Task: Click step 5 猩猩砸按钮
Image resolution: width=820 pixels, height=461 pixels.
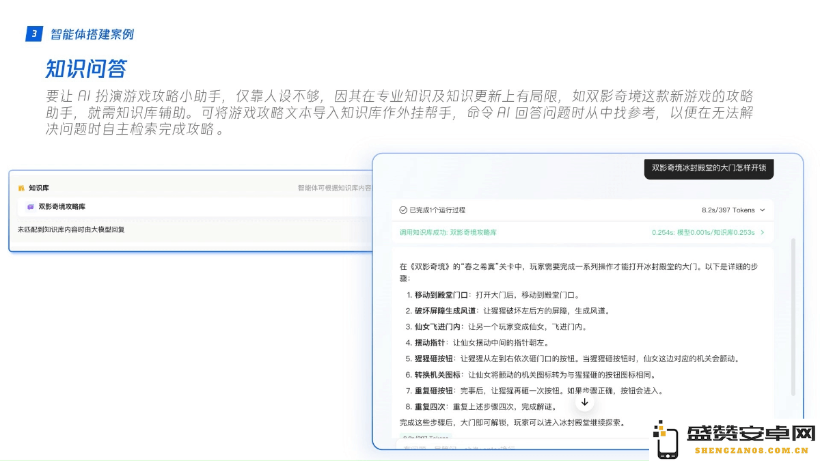Action: (573, 359)
